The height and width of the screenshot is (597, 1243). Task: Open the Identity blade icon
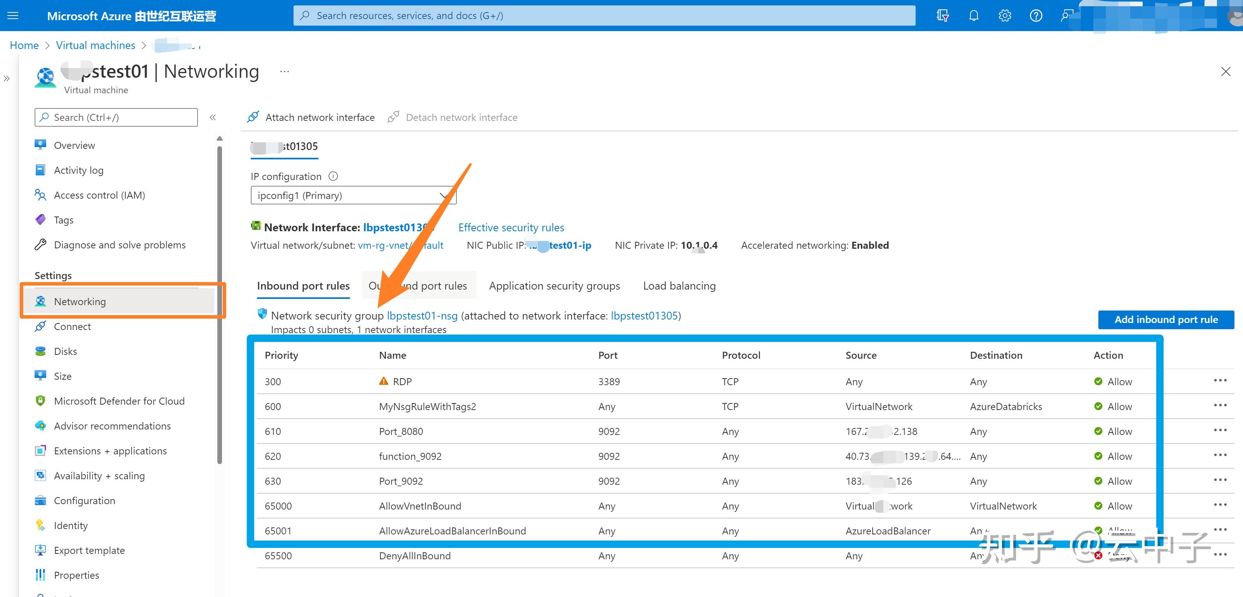[40, 525]
